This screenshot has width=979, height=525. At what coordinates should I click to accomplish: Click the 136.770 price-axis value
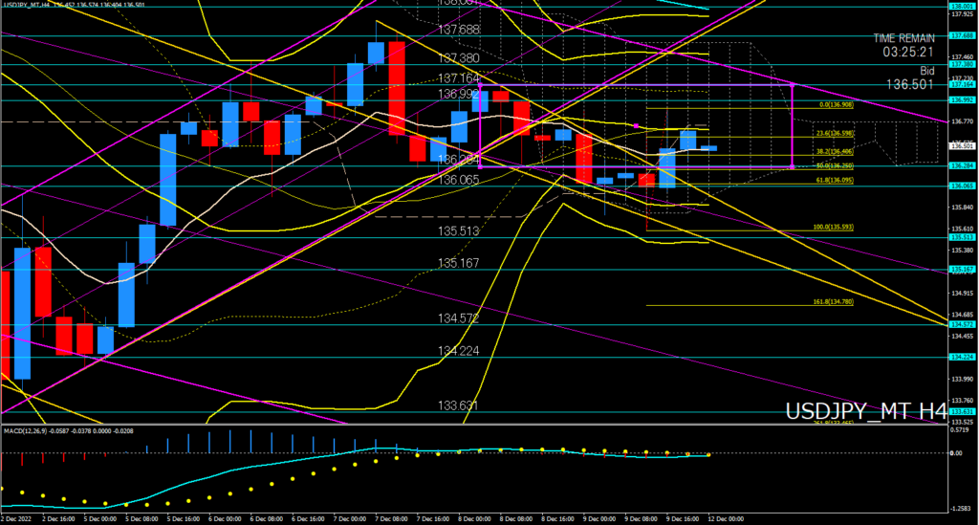962,121
